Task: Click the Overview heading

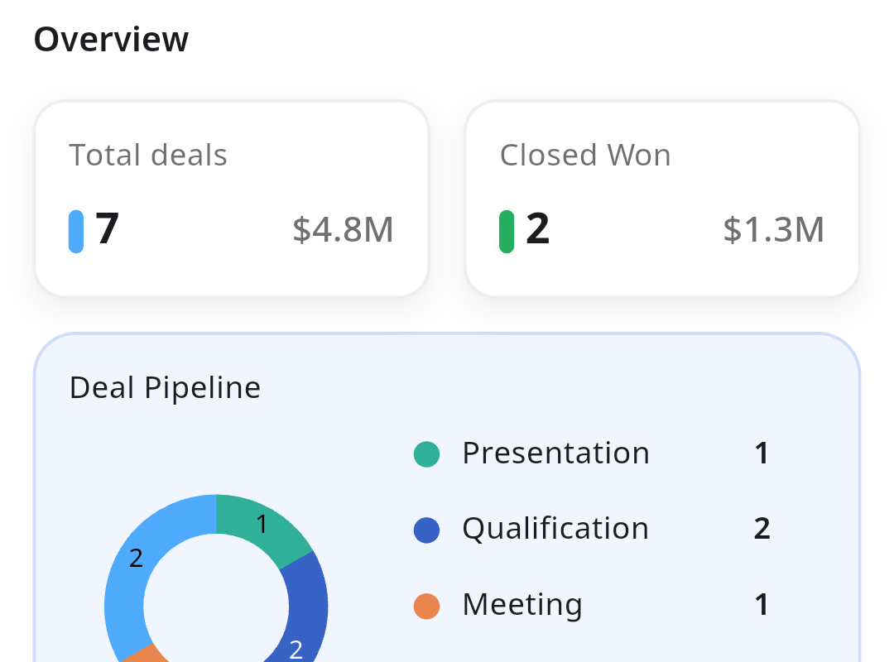Action: point(111,40)
